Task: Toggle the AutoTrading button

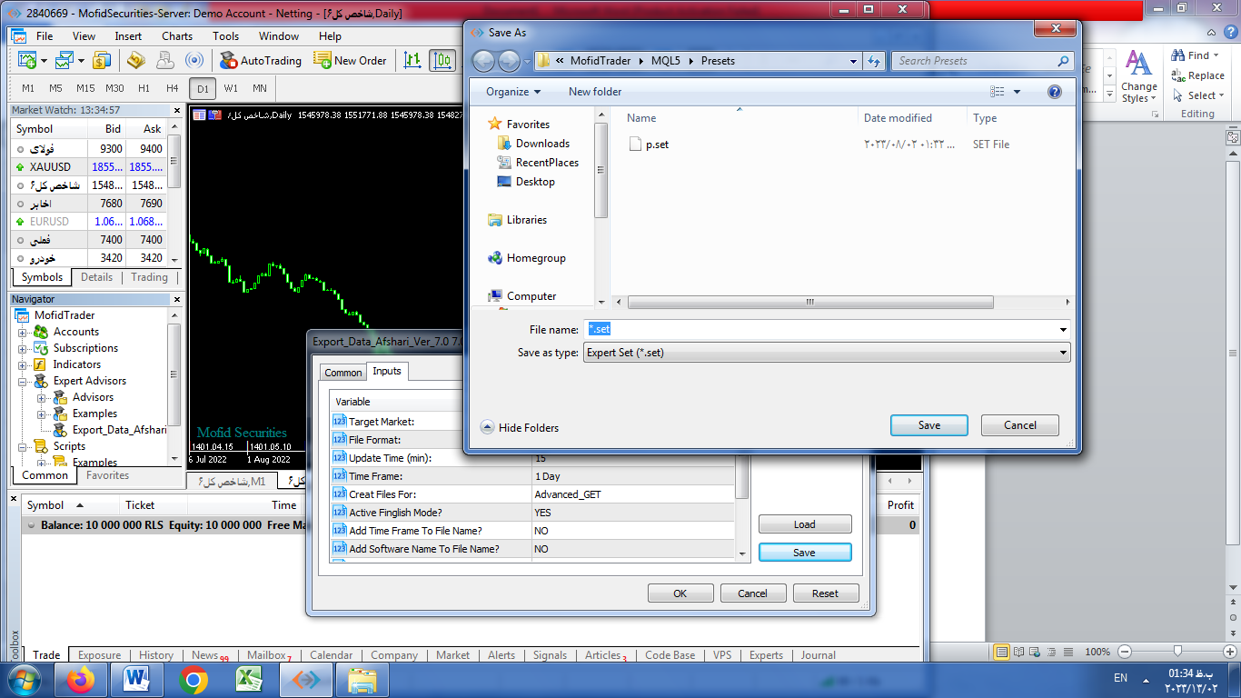Action: point(260,60)
